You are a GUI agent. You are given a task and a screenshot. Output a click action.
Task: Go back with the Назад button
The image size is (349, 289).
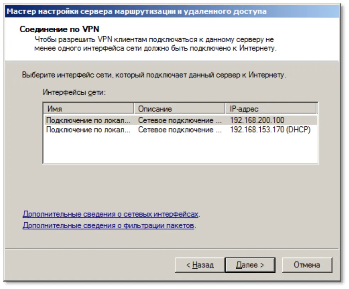pos(200,265)
